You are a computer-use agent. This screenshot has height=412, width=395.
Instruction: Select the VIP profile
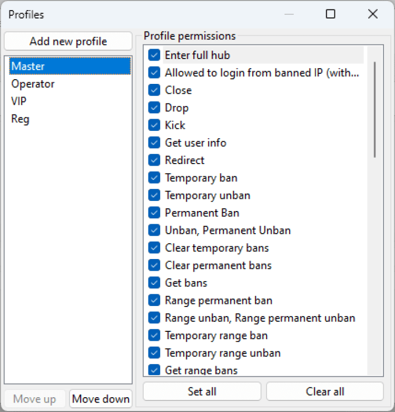pos(19,101)
